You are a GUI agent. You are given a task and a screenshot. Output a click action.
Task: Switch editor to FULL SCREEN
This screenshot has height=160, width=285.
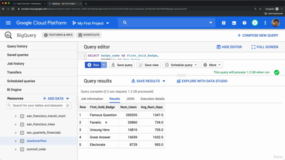click(265, 47)
